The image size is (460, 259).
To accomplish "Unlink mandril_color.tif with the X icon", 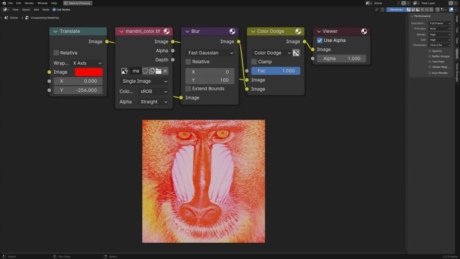I will pyautogui.click(x=164, y=71).
